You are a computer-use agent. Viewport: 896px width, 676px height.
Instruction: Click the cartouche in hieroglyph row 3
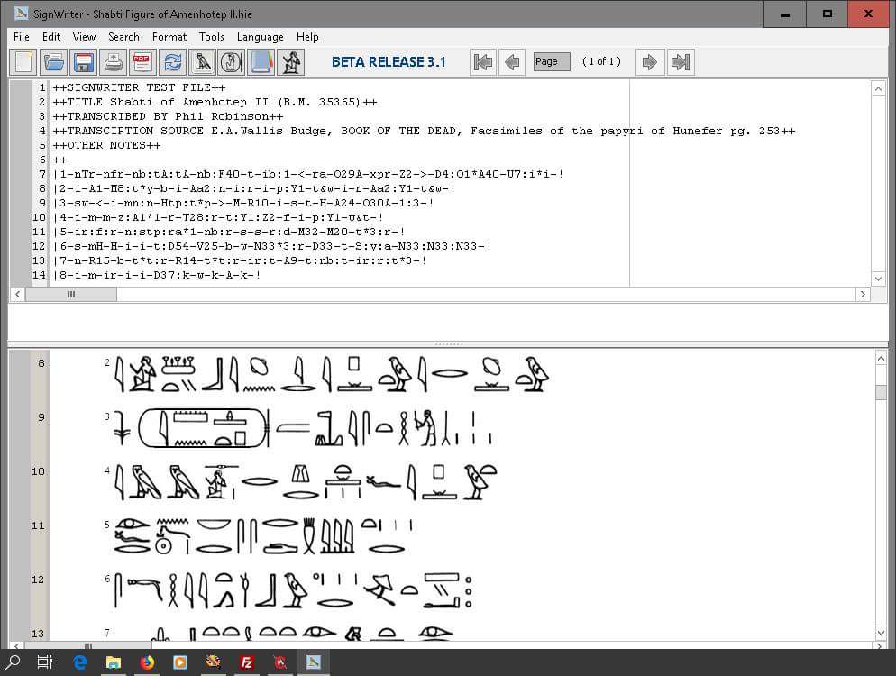[x=204, y=427]
